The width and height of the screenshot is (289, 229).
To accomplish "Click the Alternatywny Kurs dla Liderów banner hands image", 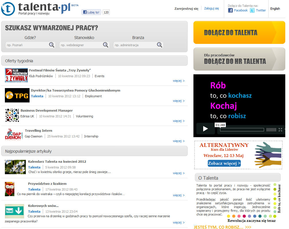I will [268, 155].
